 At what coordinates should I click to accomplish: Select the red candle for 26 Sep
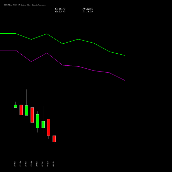32,115
